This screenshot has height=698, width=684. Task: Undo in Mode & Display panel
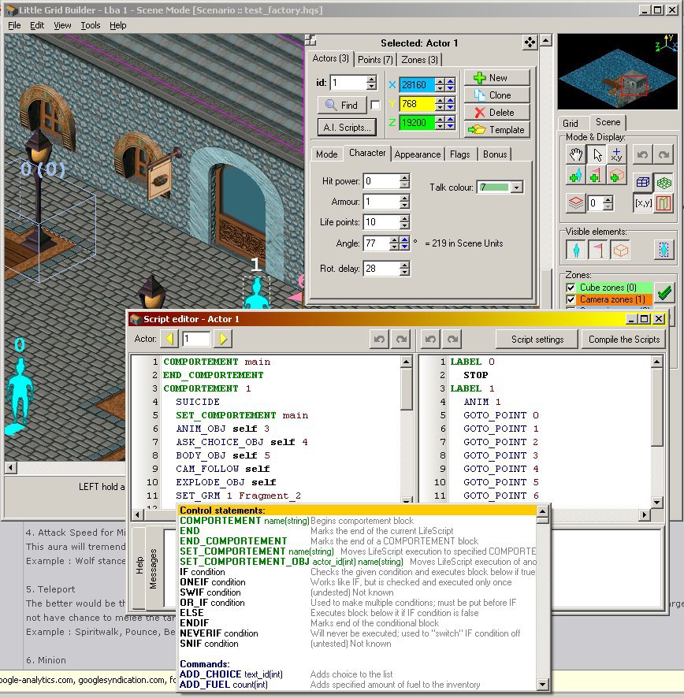(642, 155)
